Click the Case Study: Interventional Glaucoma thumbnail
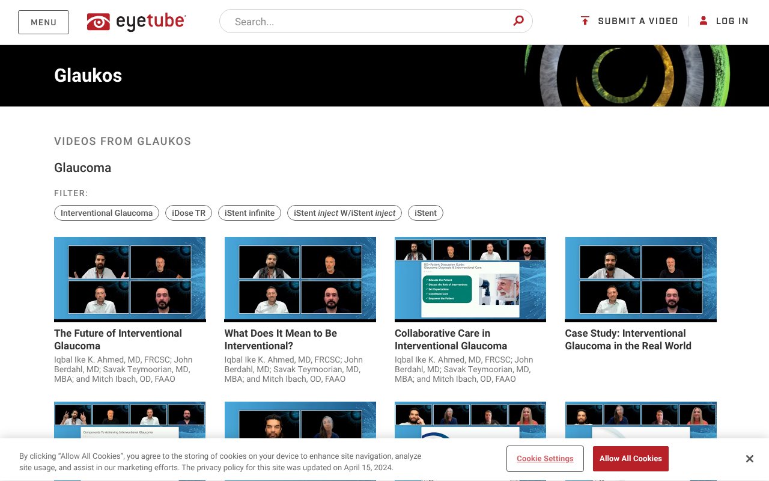Screen dimensions: 769x481 pyautogui.click(x=640, y=278)
